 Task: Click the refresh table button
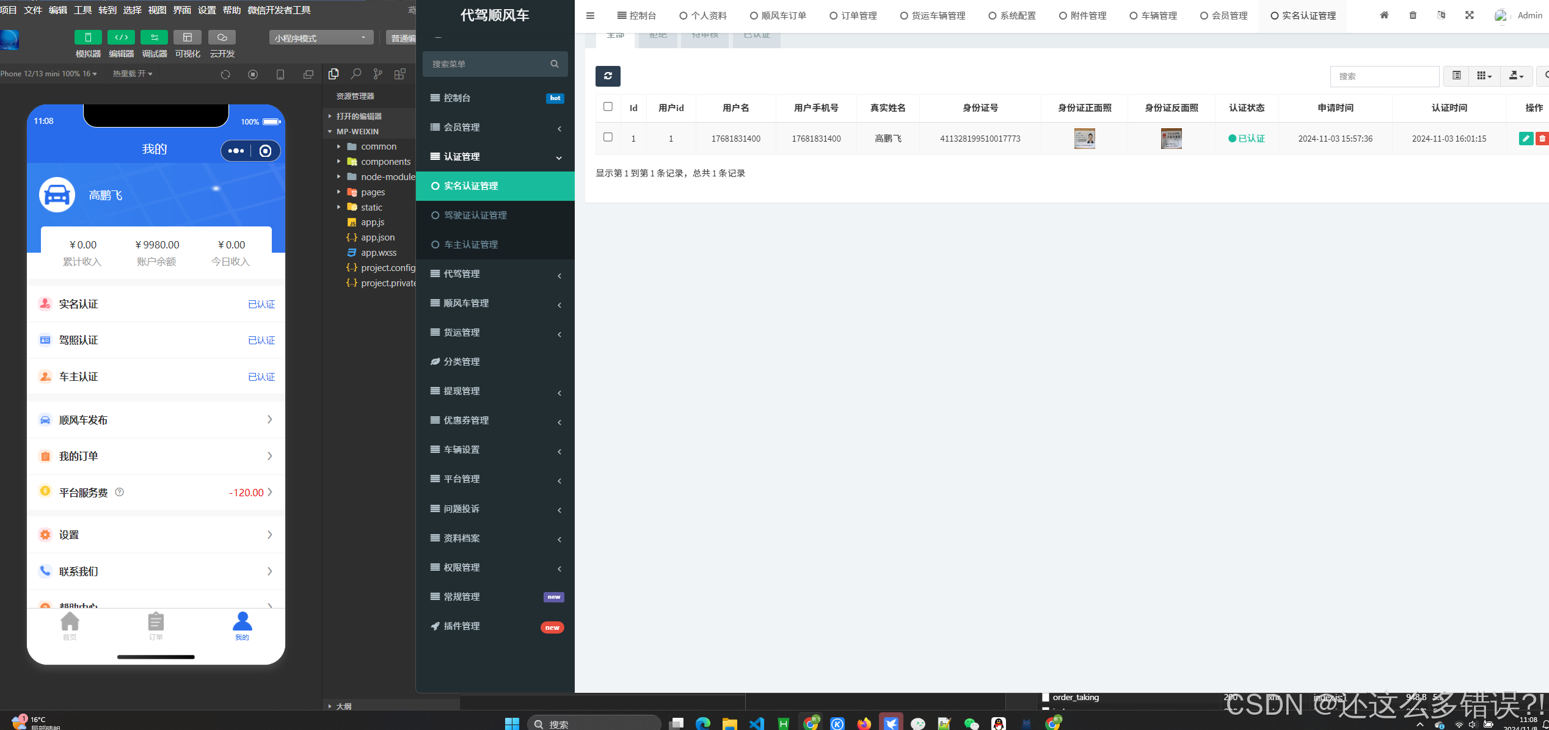click(608, 76)
